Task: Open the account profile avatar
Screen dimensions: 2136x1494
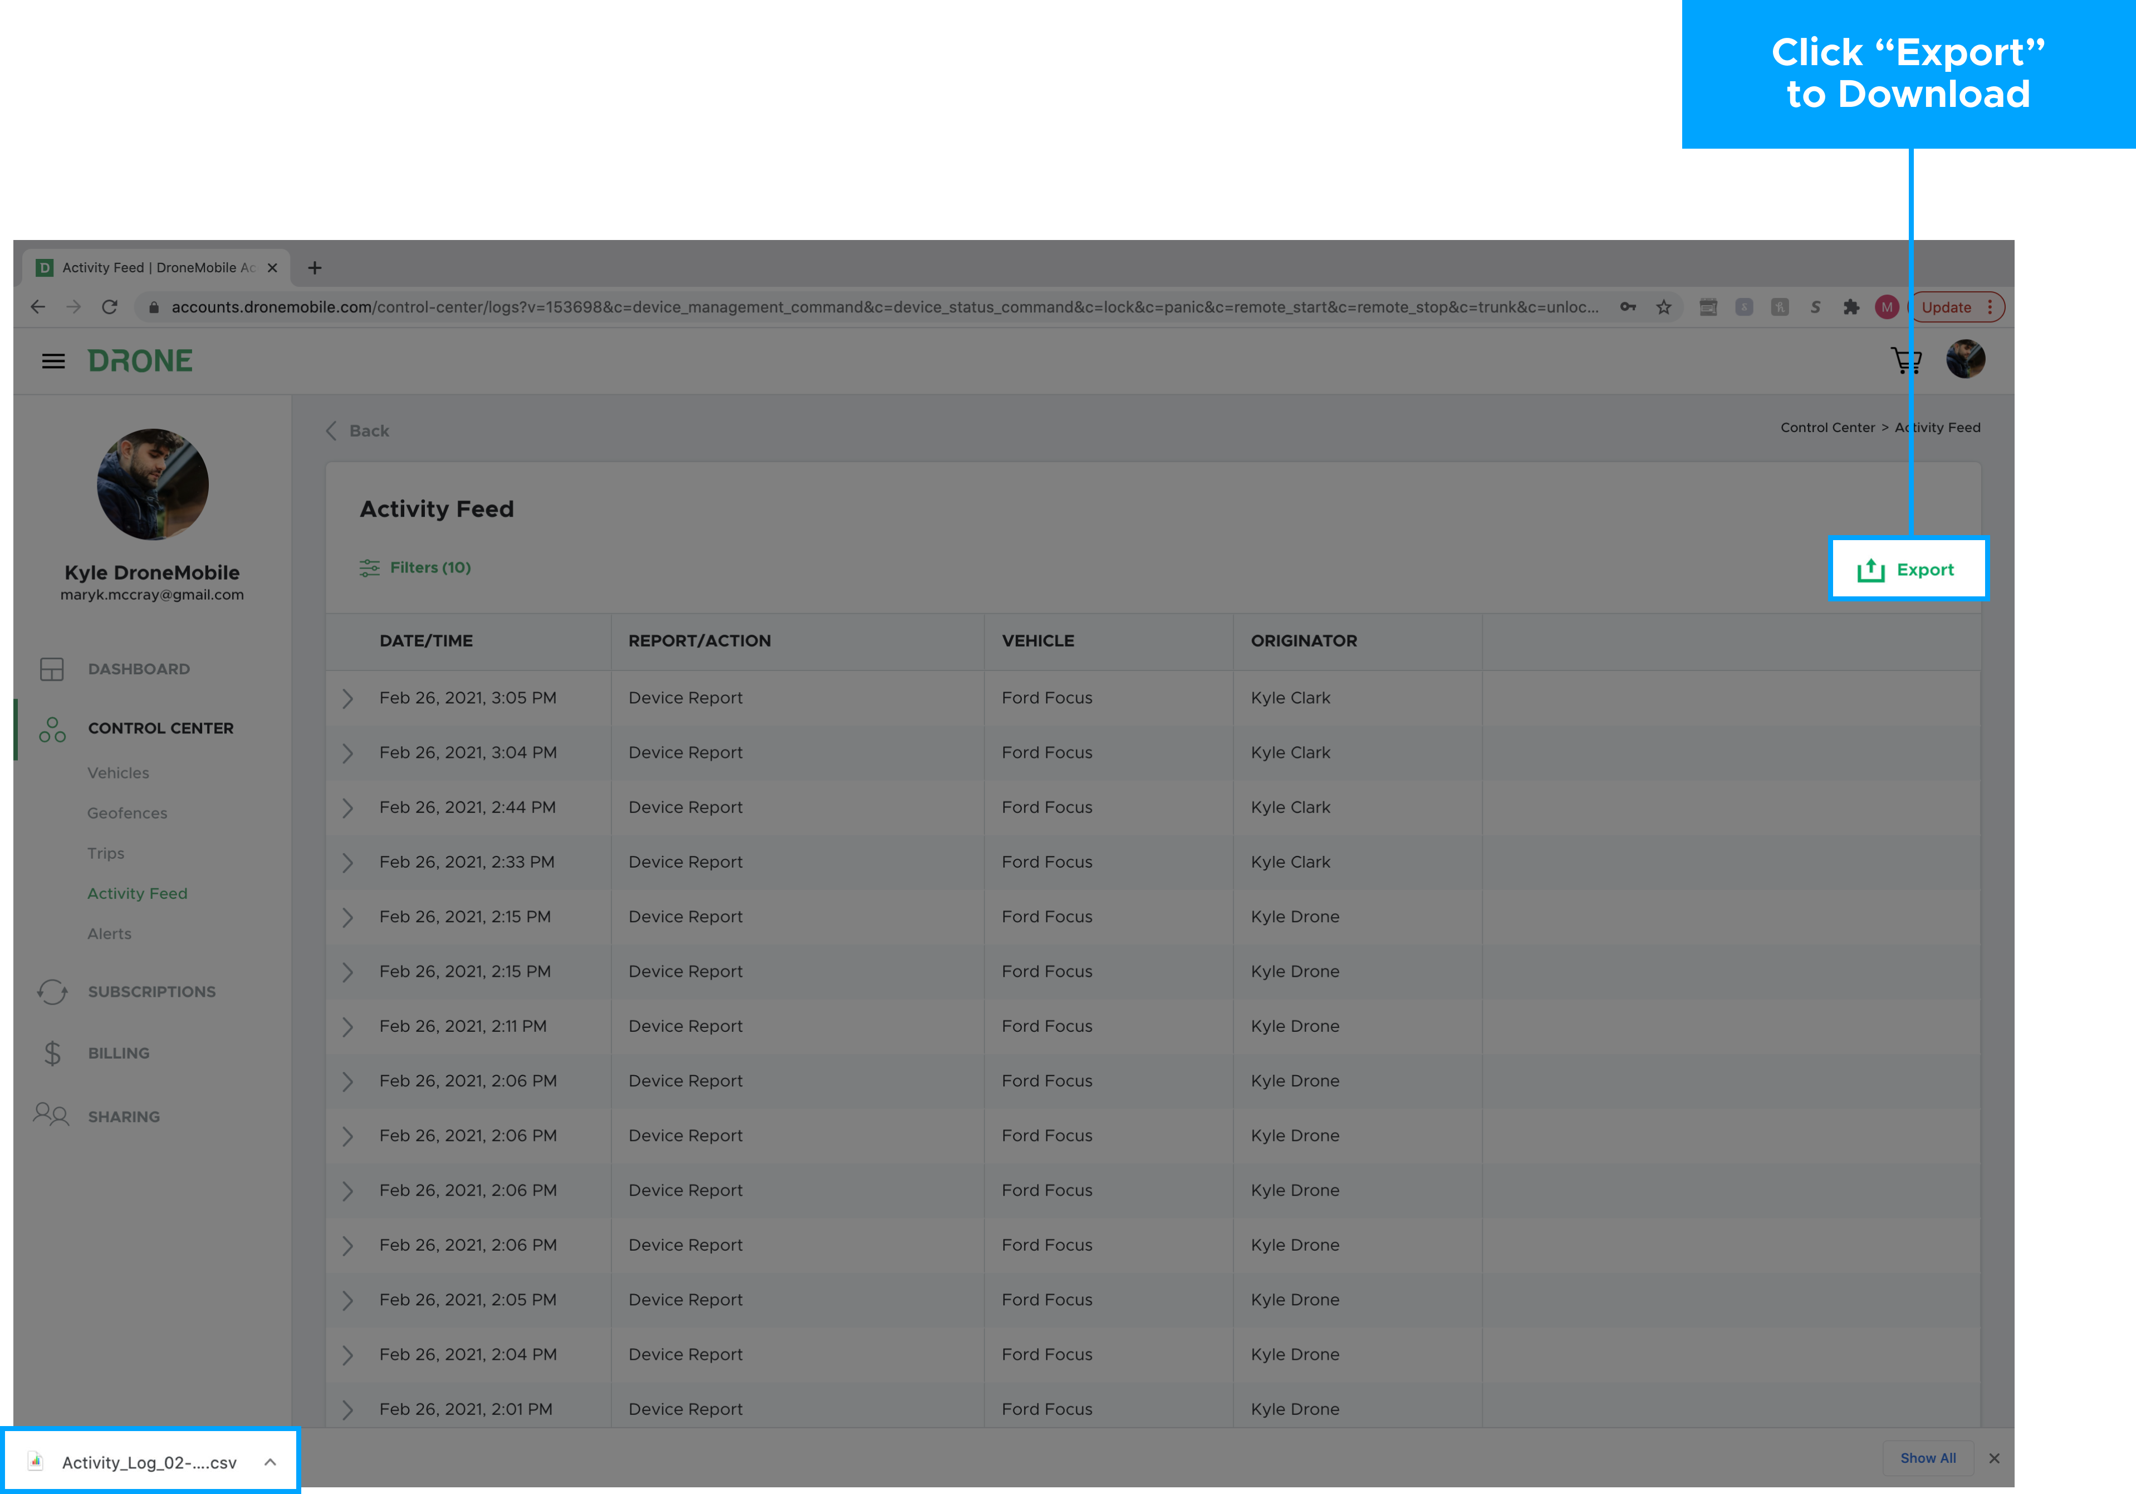Action: click(1965, 360)
